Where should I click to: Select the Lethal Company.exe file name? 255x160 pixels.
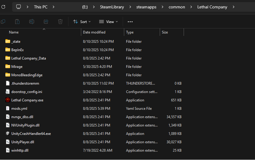click(27, 100)
